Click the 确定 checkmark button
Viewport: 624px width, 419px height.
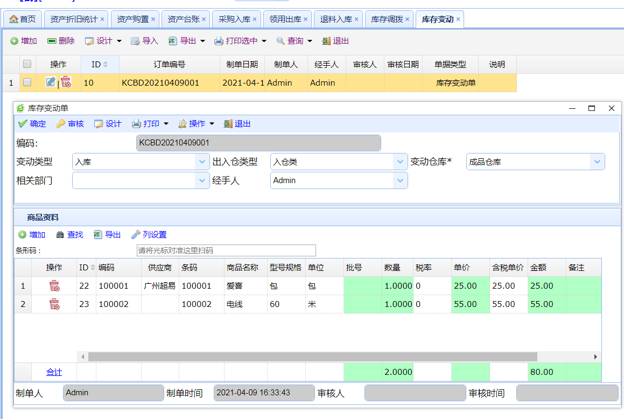tap(32, 124)
